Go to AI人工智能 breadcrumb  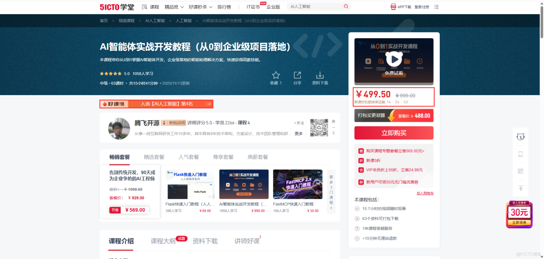click(x=155, y=21)
